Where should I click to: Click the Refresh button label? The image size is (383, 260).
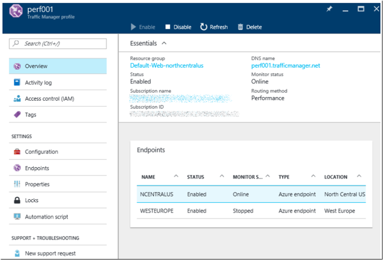tap(219, 27)
